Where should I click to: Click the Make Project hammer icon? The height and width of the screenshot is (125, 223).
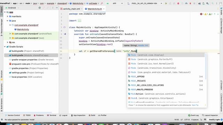point(102,3)
